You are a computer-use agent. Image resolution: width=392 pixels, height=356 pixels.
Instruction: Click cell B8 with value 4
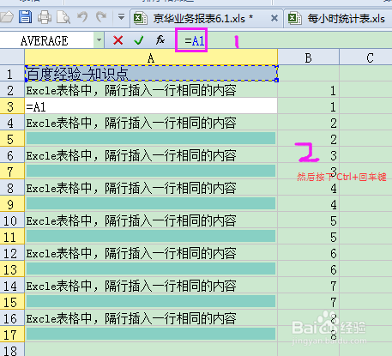click(308, 188)
